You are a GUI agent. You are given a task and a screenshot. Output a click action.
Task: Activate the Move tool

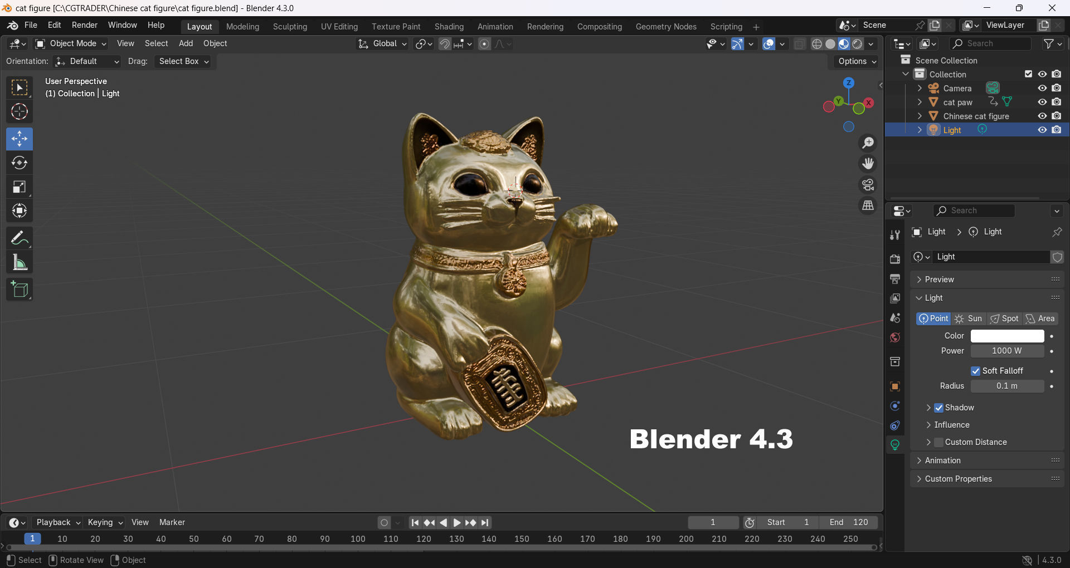coord(20,139)
